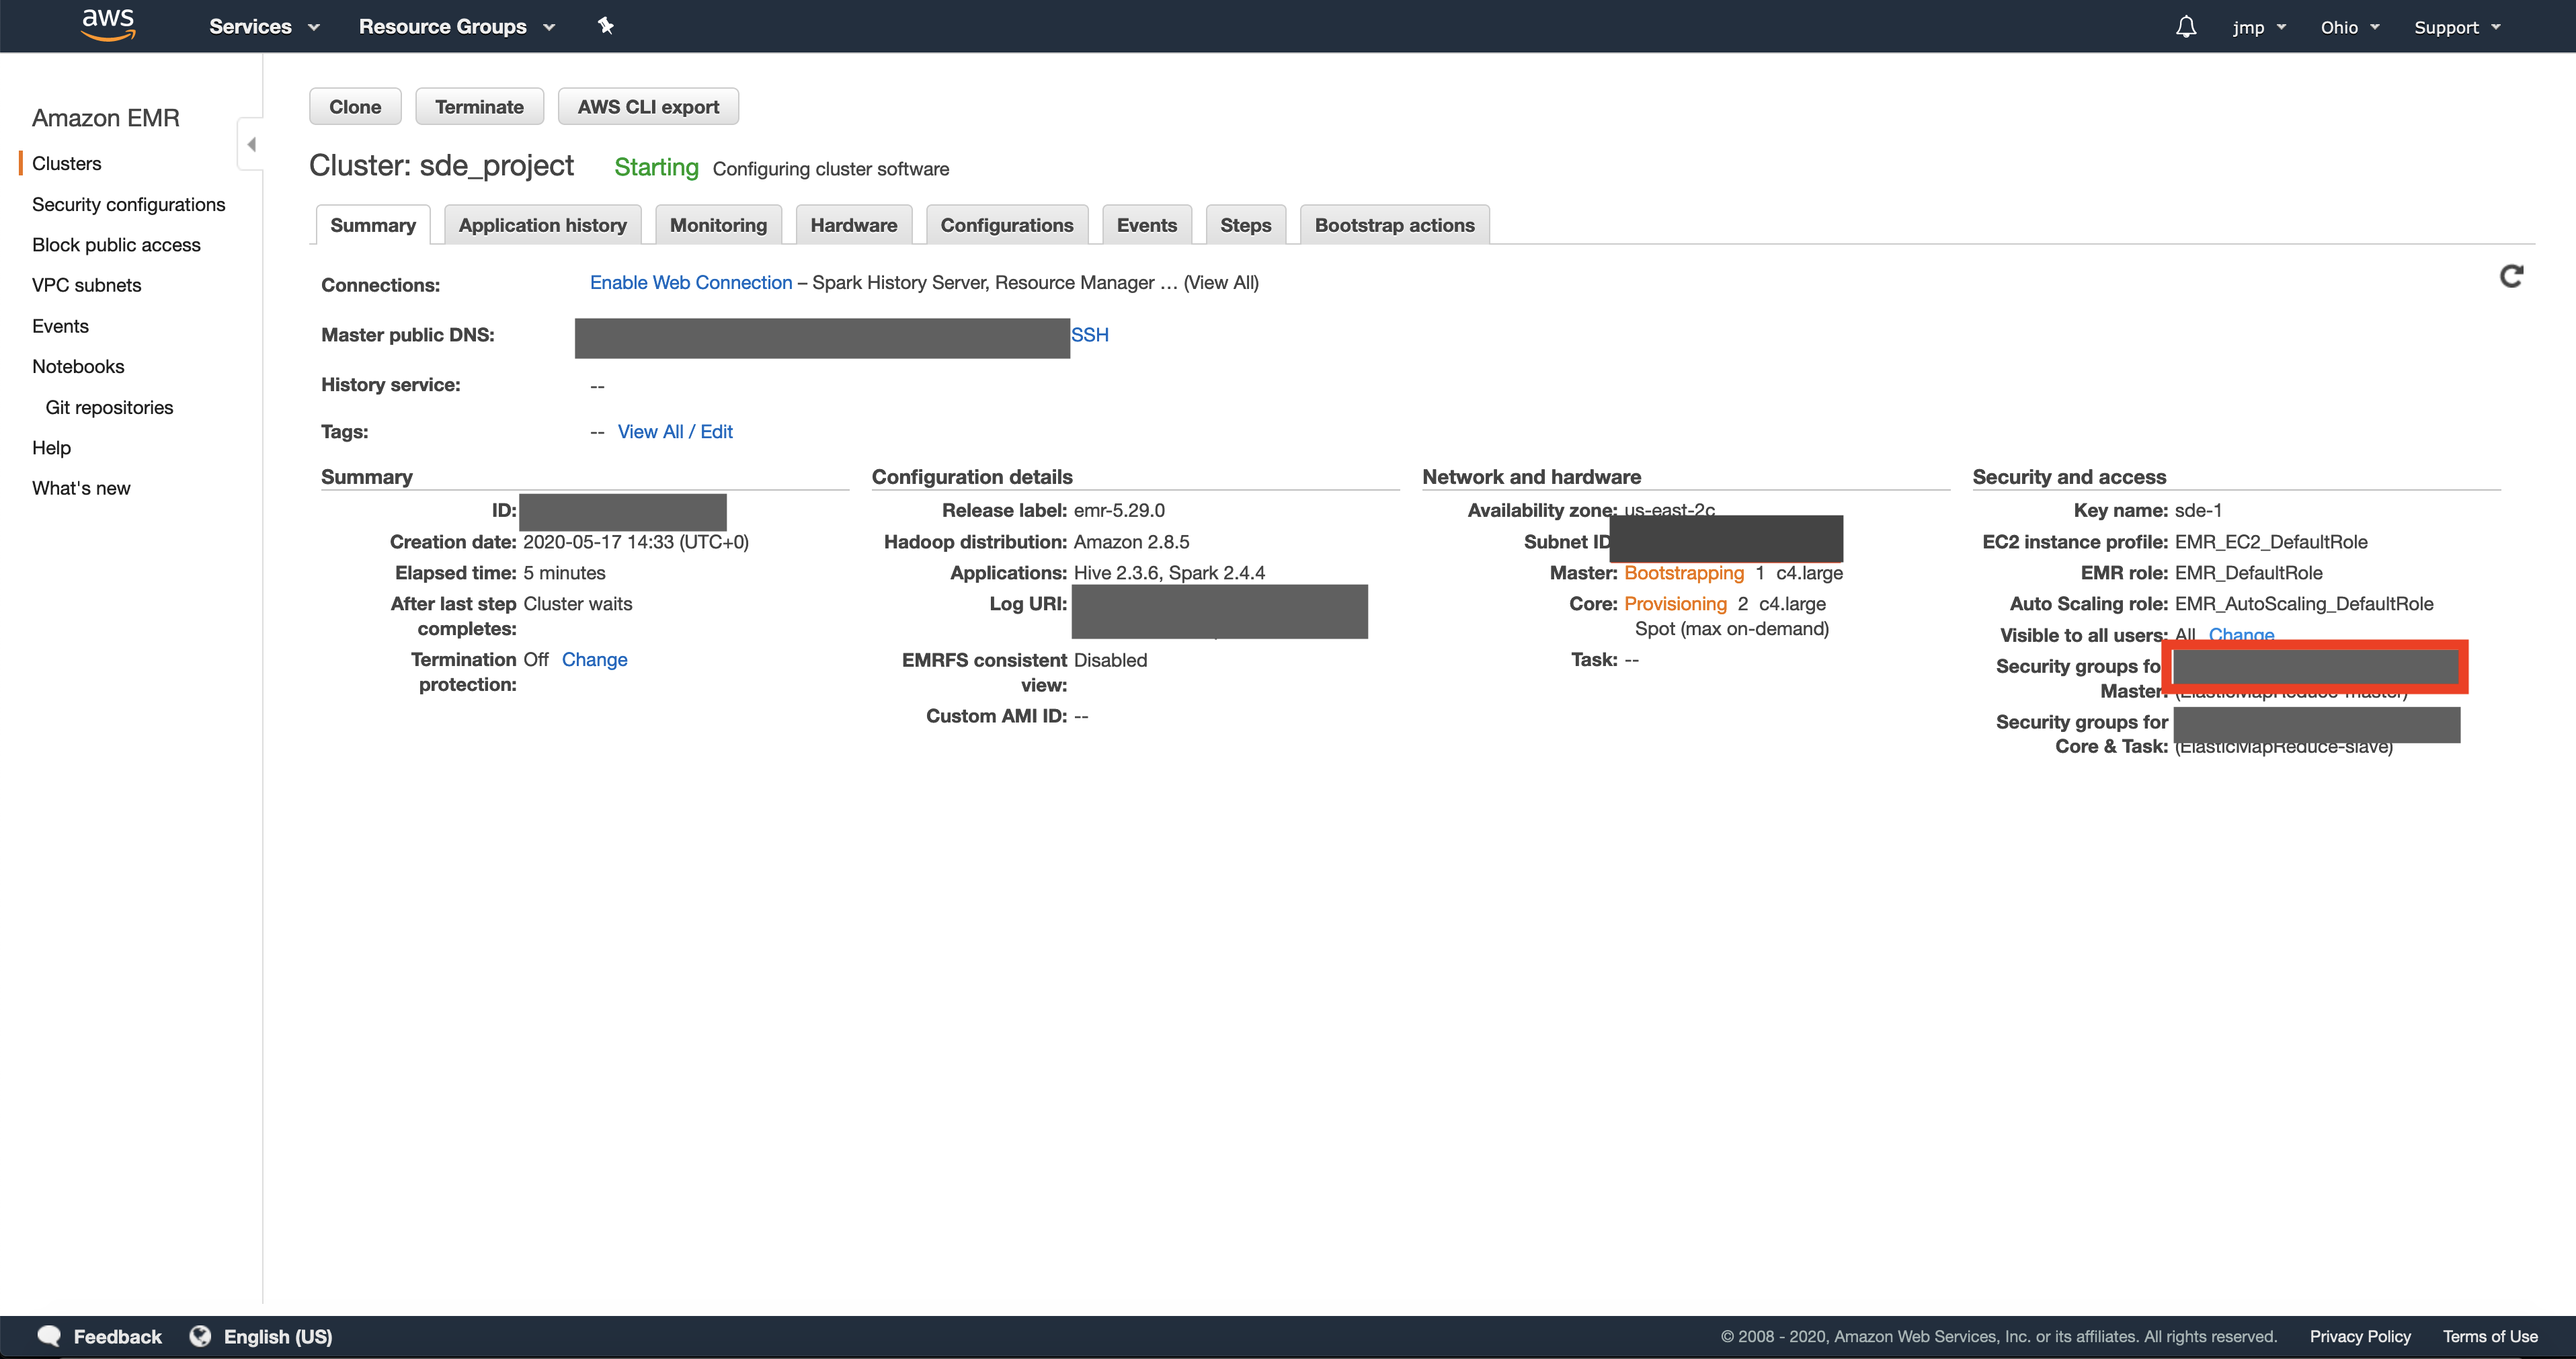
Task: Click the Feedback footer link
Action: pyautogui.click(x=117, y=1337)
